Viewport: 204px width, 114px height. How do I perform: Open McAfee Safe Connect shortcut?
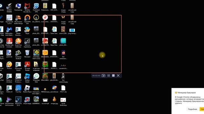click(x=9, y=43)
